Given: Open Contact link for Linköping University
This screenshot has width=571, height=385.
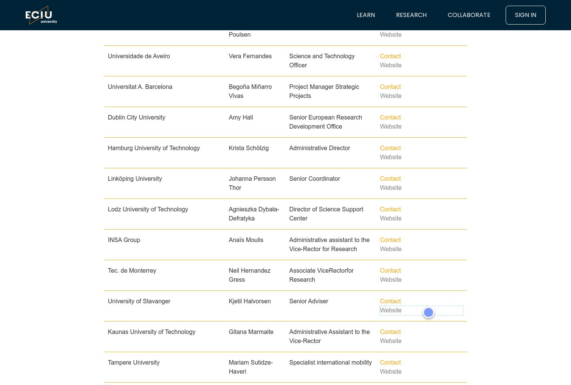Looking at the screenshot, I should click(390, 179).
